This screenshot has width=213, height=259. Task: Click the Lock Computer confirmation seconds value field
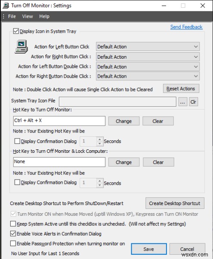click(88, 183)
